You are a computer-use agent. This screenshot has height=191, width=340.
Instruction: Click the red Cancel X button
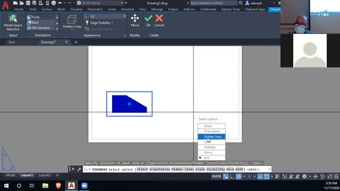coord(159,21)
